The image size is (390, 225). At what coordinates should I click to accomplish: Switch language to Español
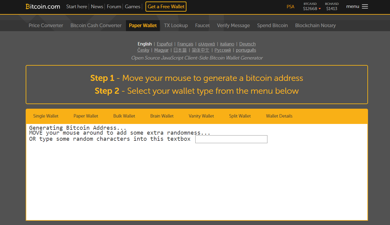coord(164,44)
